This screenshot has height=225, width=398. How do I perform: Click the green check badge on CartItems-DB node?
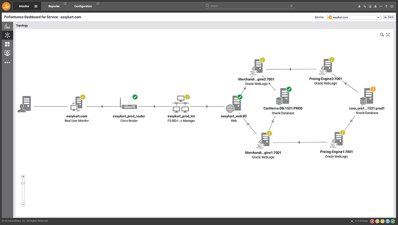tap(289, 89)
